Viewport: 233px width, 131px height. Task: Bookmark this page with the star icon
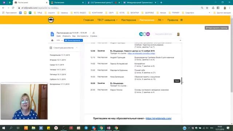(207, 8)
